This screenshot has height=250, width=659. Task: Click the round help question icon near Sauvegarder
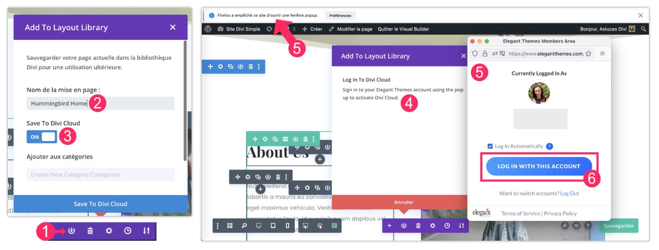[588, 225]
